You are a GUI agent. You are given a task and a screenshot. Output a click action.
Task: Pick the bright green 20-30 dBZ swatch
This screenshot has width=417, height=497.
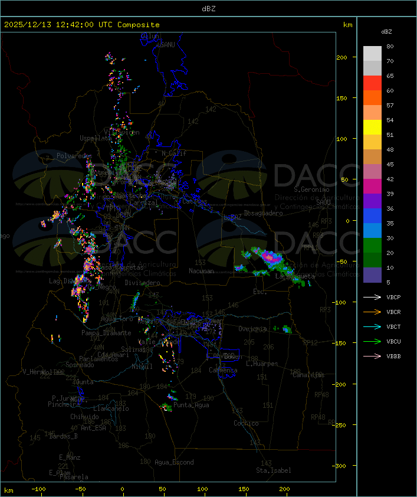372,246
